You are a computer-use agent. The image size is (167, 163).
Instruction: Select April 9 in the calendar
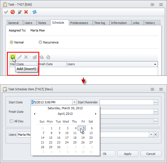point(60,133)
